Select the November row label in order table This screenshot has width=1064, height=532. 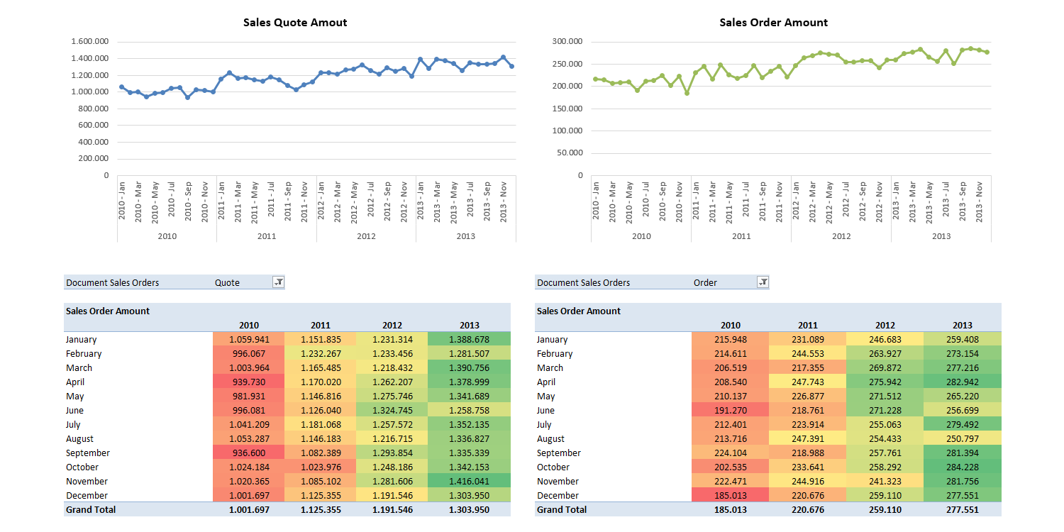[558, 481]
